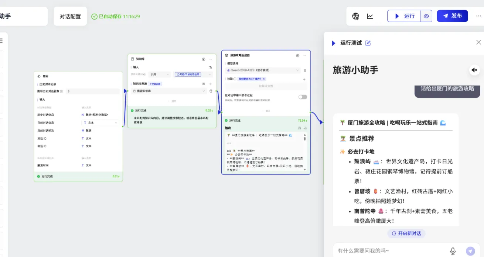
Task: Click the microphone icon in chat input
Action: coord(453,251)
